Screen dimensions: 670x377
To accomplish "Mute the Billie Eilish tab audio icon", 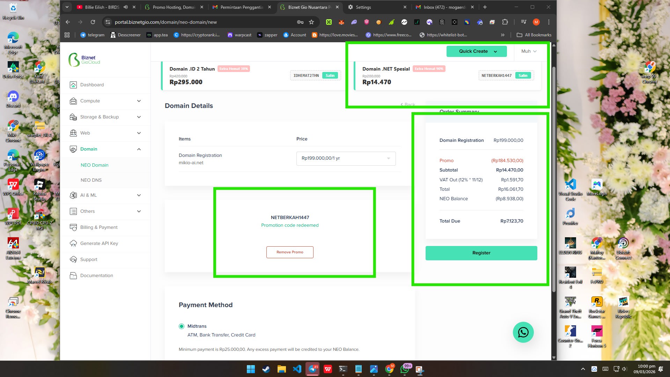I will point(126,7).
